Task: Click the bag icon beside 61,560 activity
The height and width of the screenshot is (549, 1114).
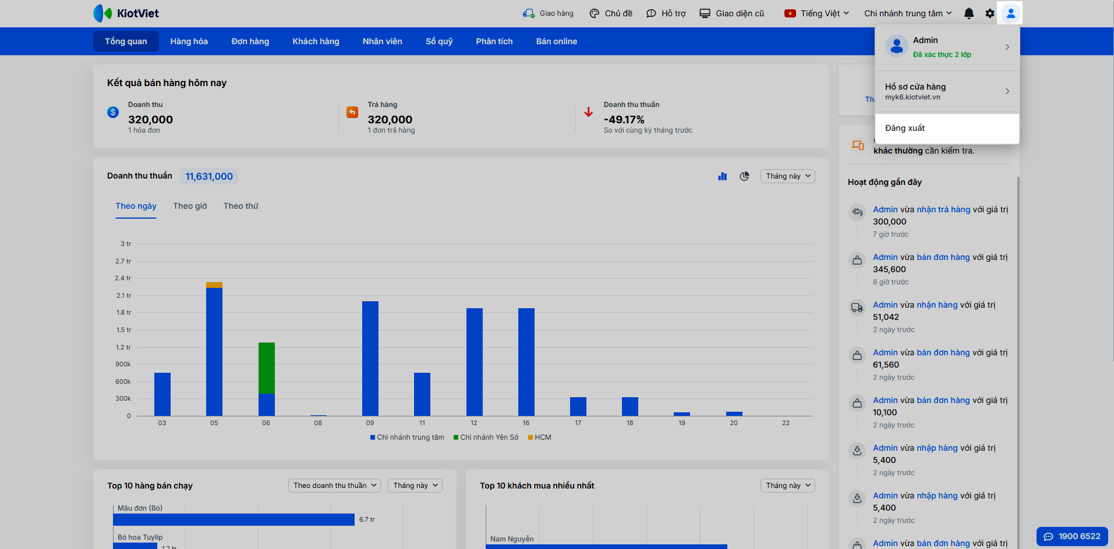Action: point(857,355)
